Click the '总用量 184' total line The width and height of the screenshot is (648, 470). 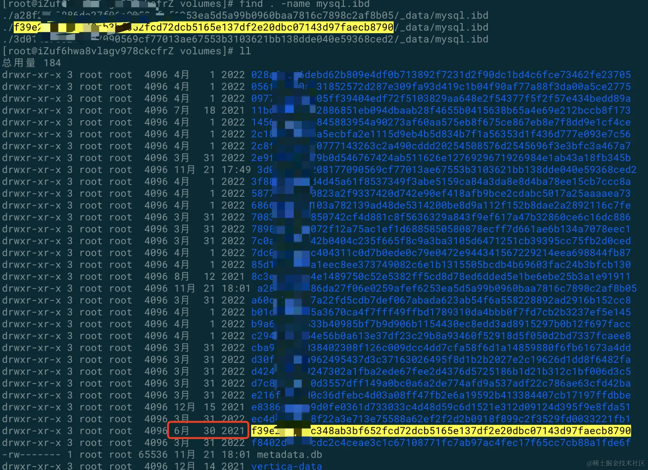pyautogui.click(x=32, y=63)
